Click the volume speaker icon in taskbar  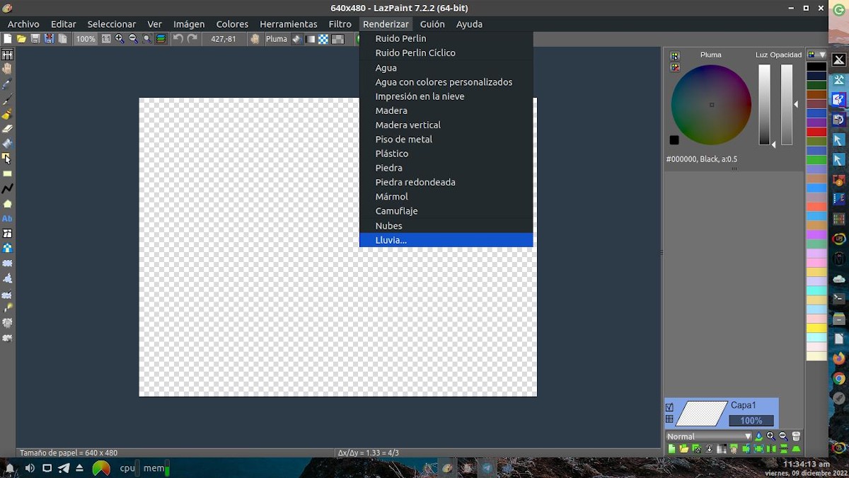coord(30,468)
